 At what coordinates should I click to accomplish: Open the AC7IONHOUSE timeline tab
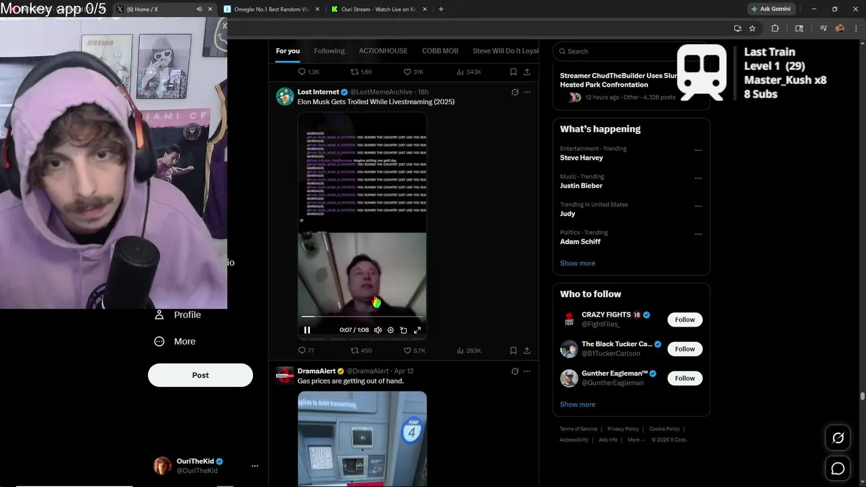pos(383,51)
